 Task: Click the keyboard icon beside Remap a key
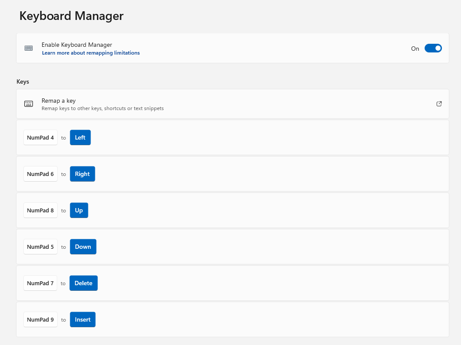point(29,104)
